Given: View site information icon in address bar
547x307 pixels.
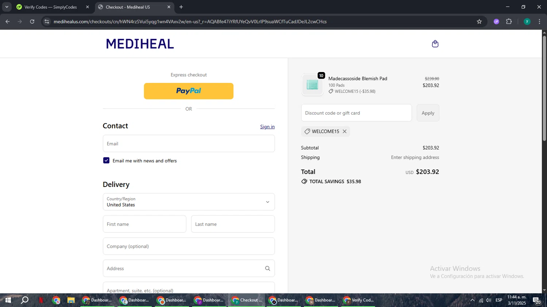Looking at the screenshot, I should click(x=47, y=21).
